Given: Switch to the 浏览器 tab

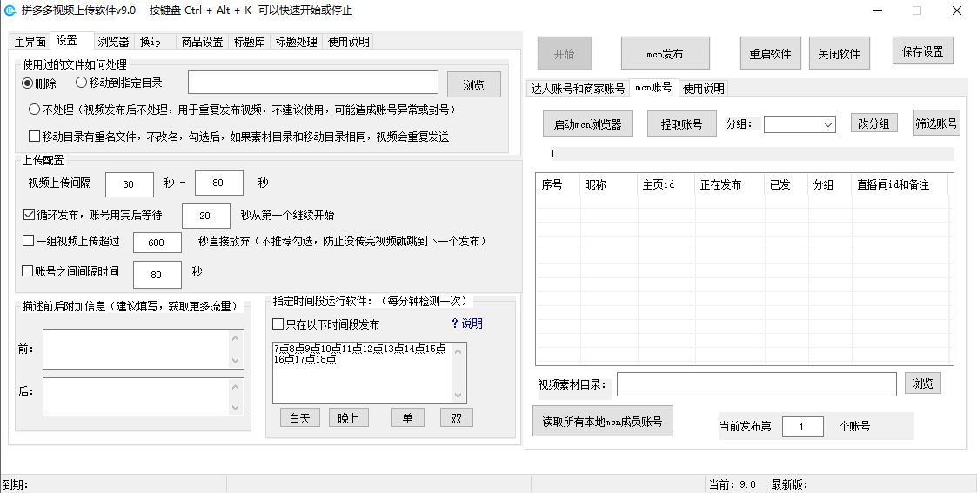Looking at the screenshot, I should pos(113,42).
